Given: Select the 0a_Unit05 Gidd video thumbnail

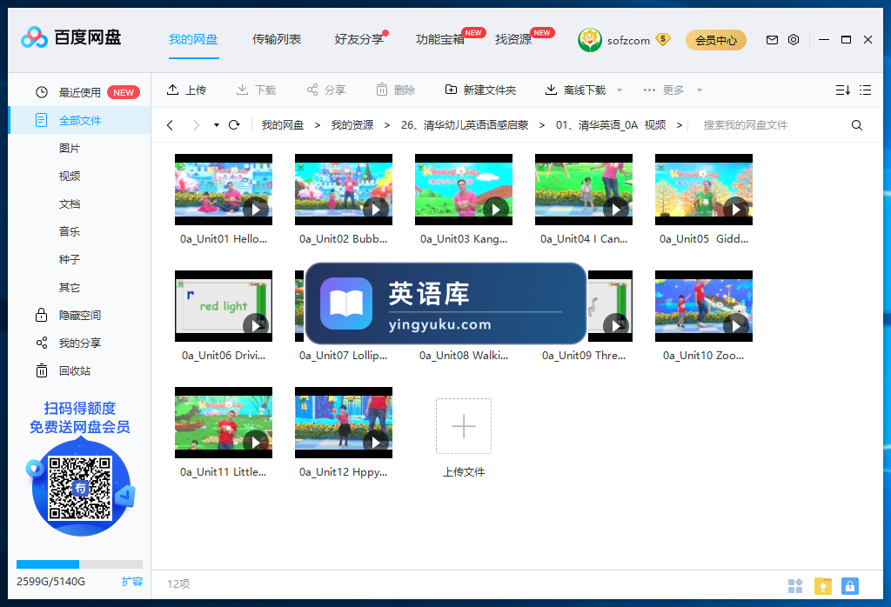Looking at the screenshot, I should coord(703,190).
